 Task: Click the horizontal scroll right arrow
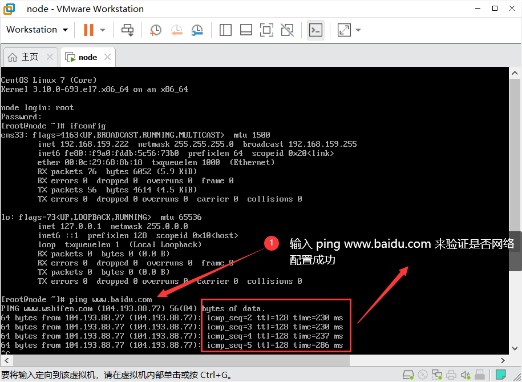(503, 361)
